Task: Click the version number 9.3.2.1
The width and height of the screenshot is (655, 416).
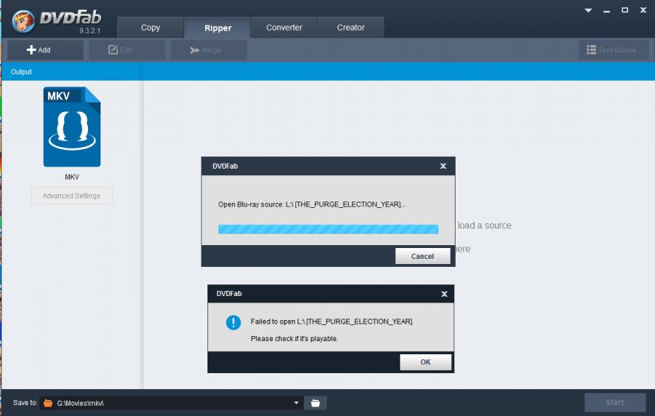Action: click(90, 31)
